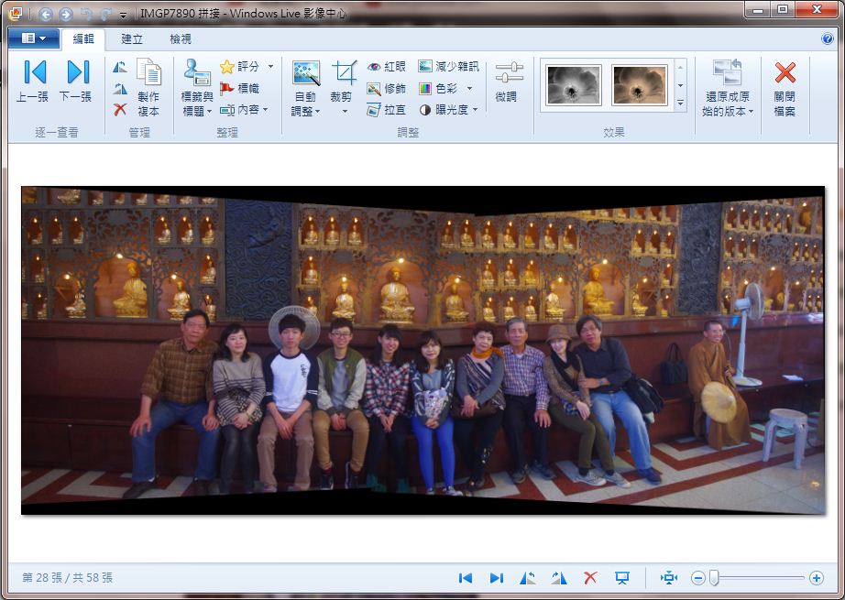The height and width of the screenshot is (600, 845).
Task: Expand the 內容 dropdown arrow
Action: click(x=265, y=110)
